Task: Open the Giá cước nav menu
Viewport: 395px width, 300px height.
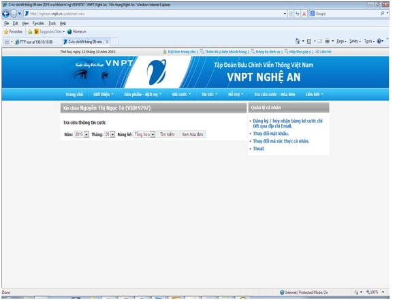Action: [x=181, y=94]
